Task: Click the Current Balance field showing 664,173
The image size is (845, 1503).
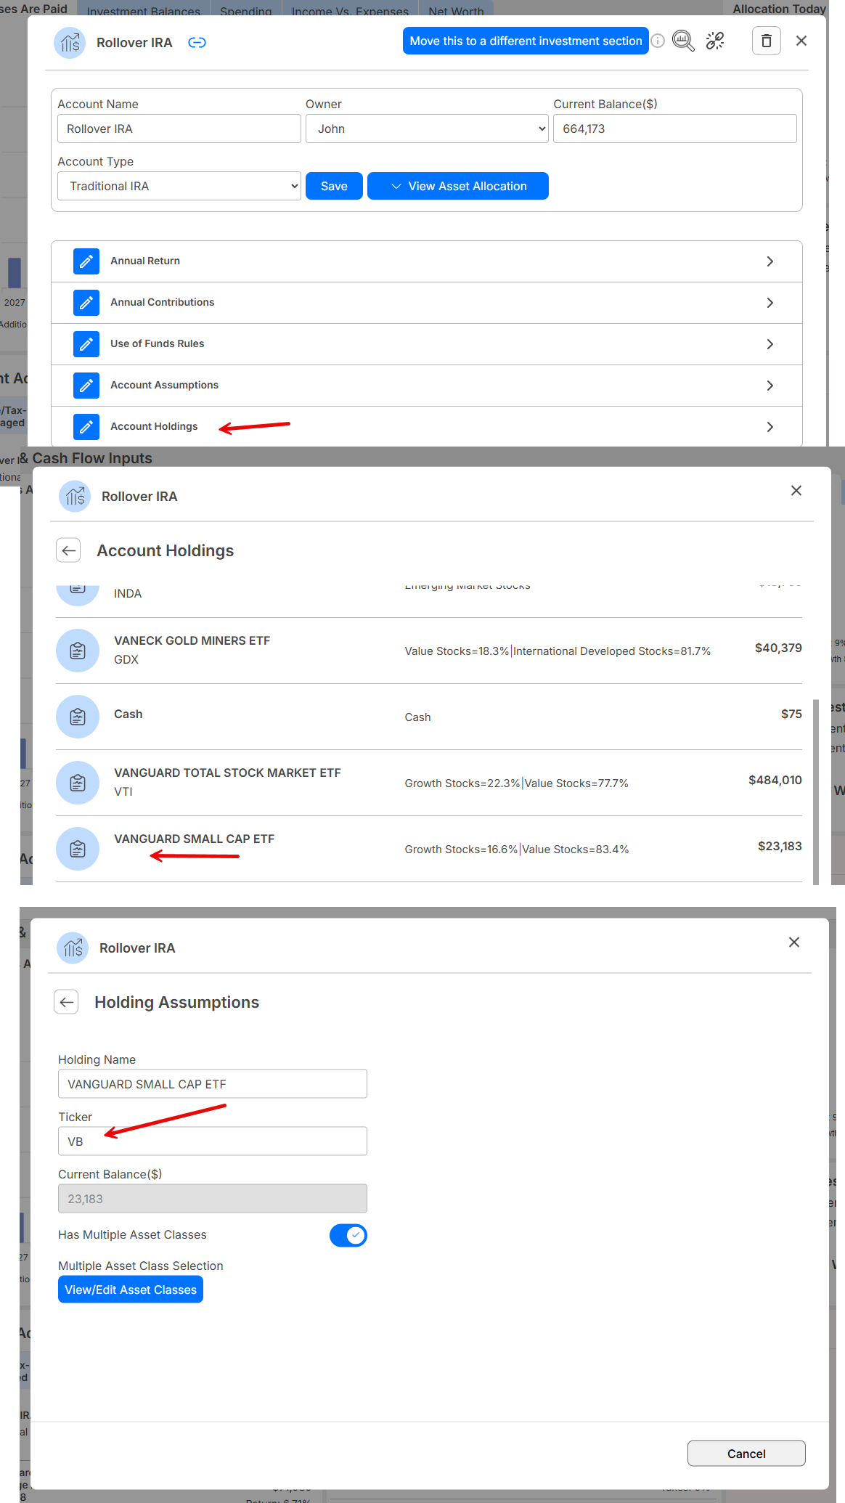Action: tap(675, 129)
